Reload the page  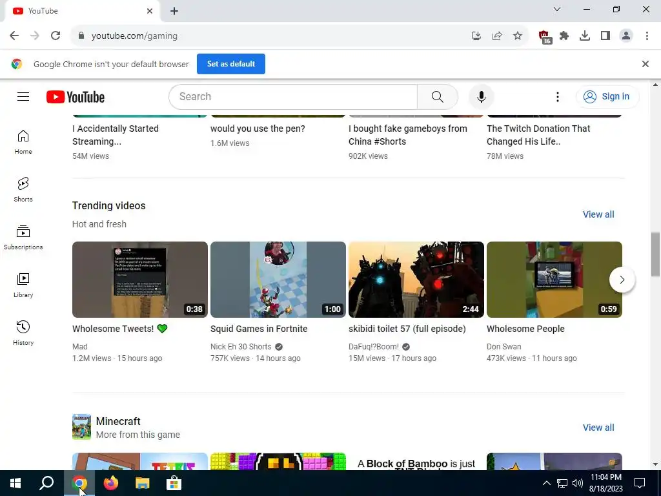tap(56, 36)
